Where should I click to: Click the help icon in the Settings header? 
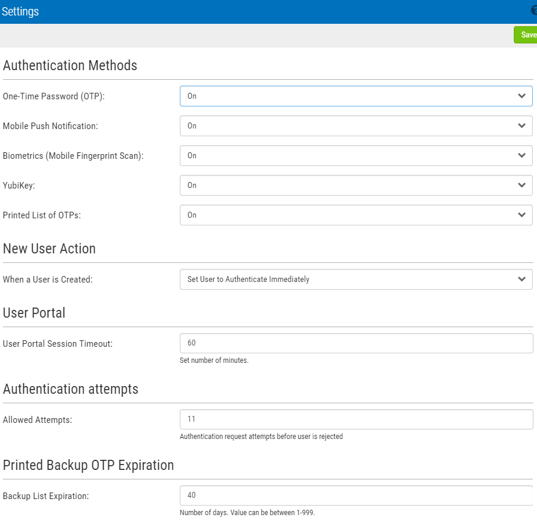coord(534,11)
